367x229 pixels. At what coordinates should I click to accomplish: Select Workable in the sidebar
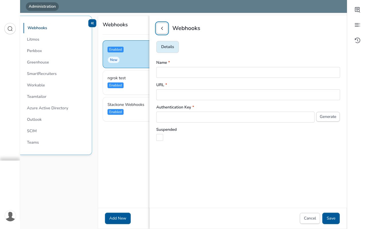(x=36, y=85)
